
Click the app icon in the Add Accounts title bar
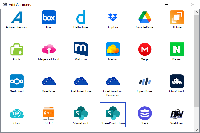(5, 4)
